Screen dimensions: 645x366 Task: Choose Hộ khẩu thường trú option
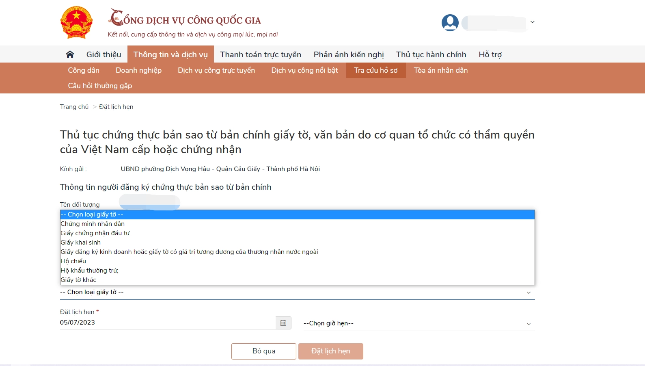pyautogui.click(x=298, y=271)
